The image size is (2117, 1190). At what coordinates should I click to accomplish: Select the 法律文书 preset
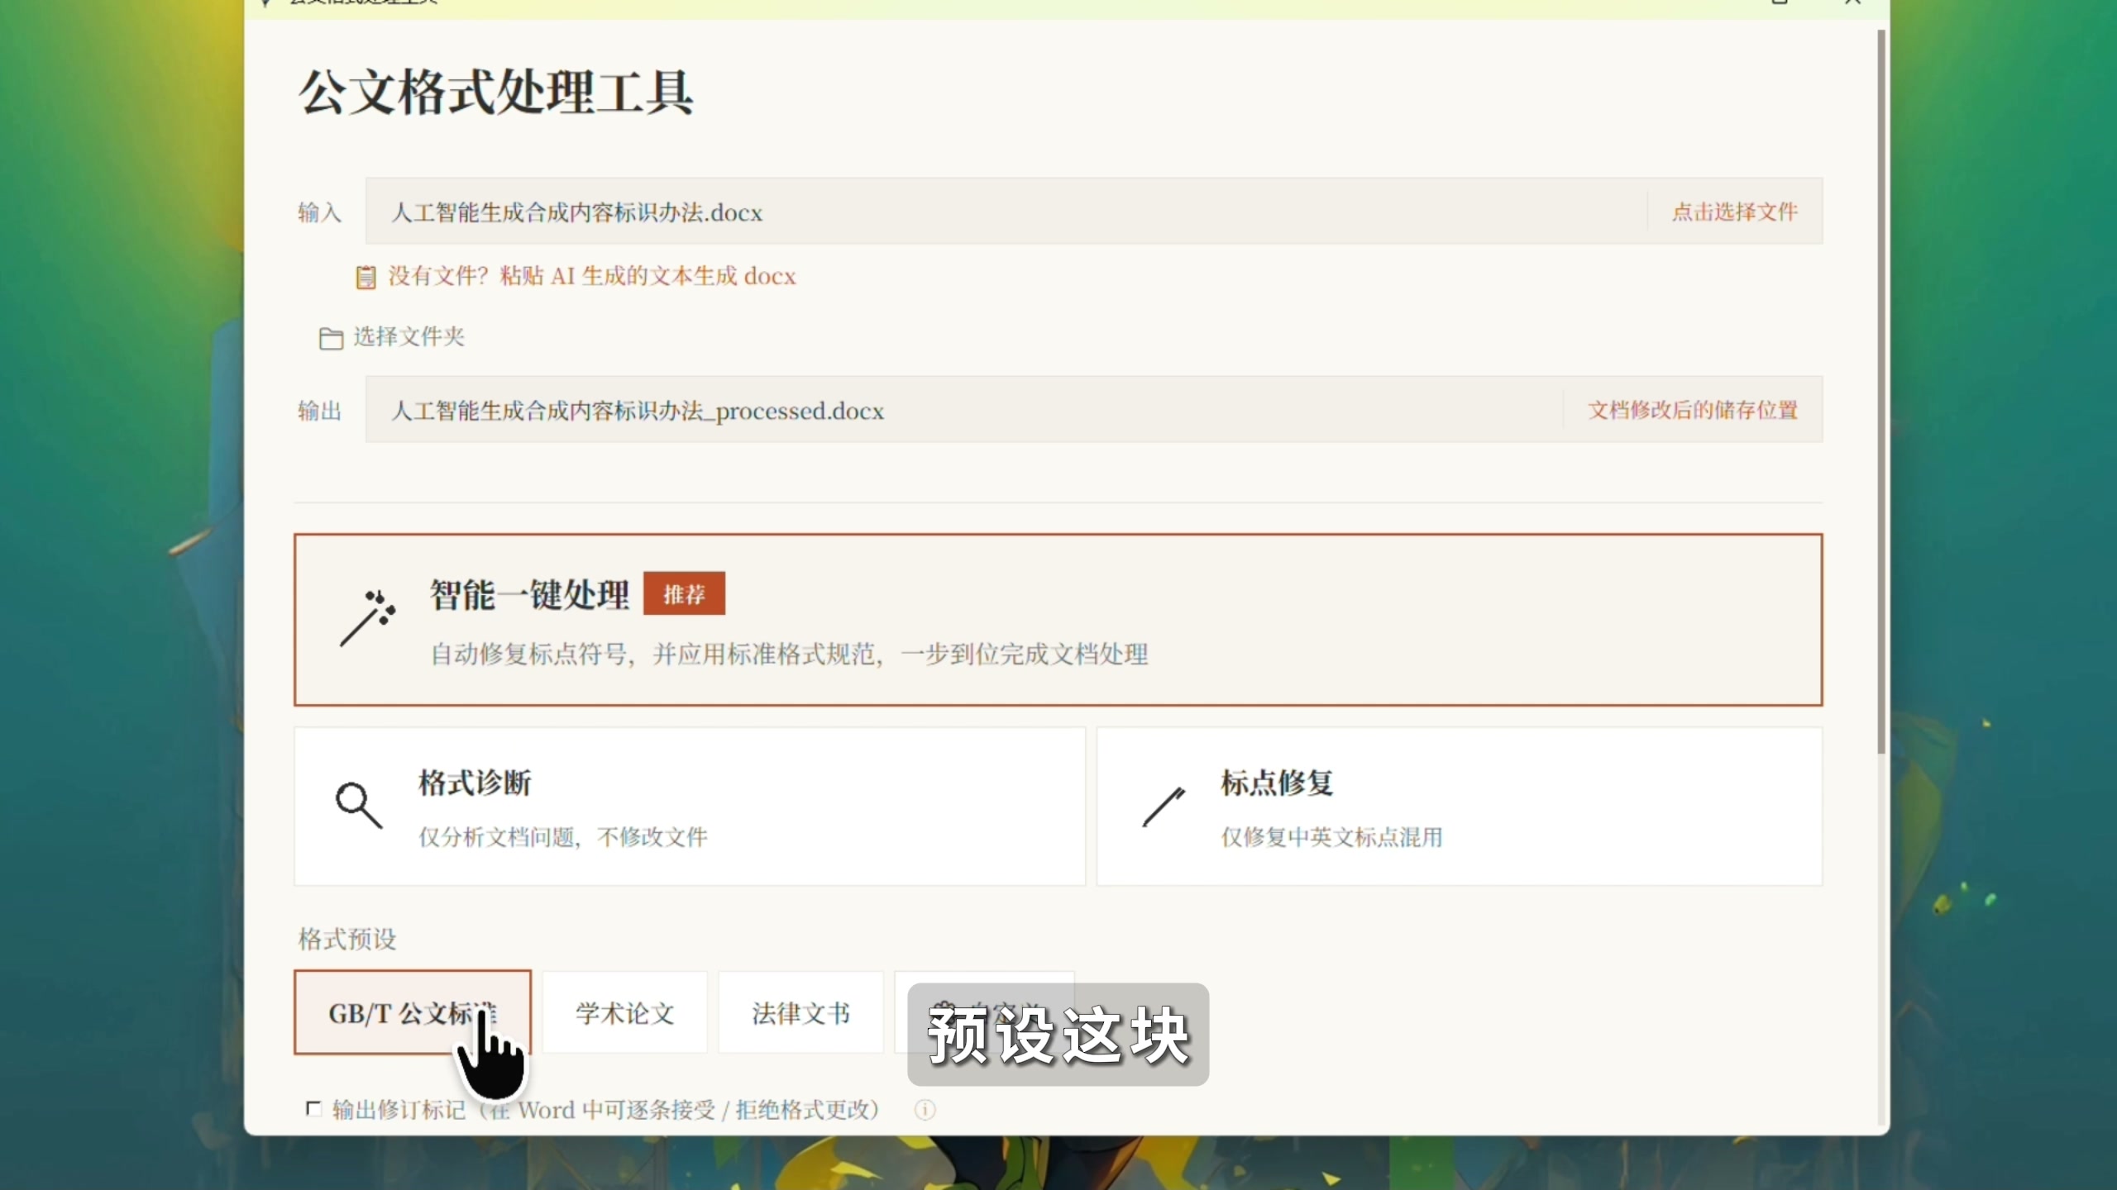pos(800,1012)
